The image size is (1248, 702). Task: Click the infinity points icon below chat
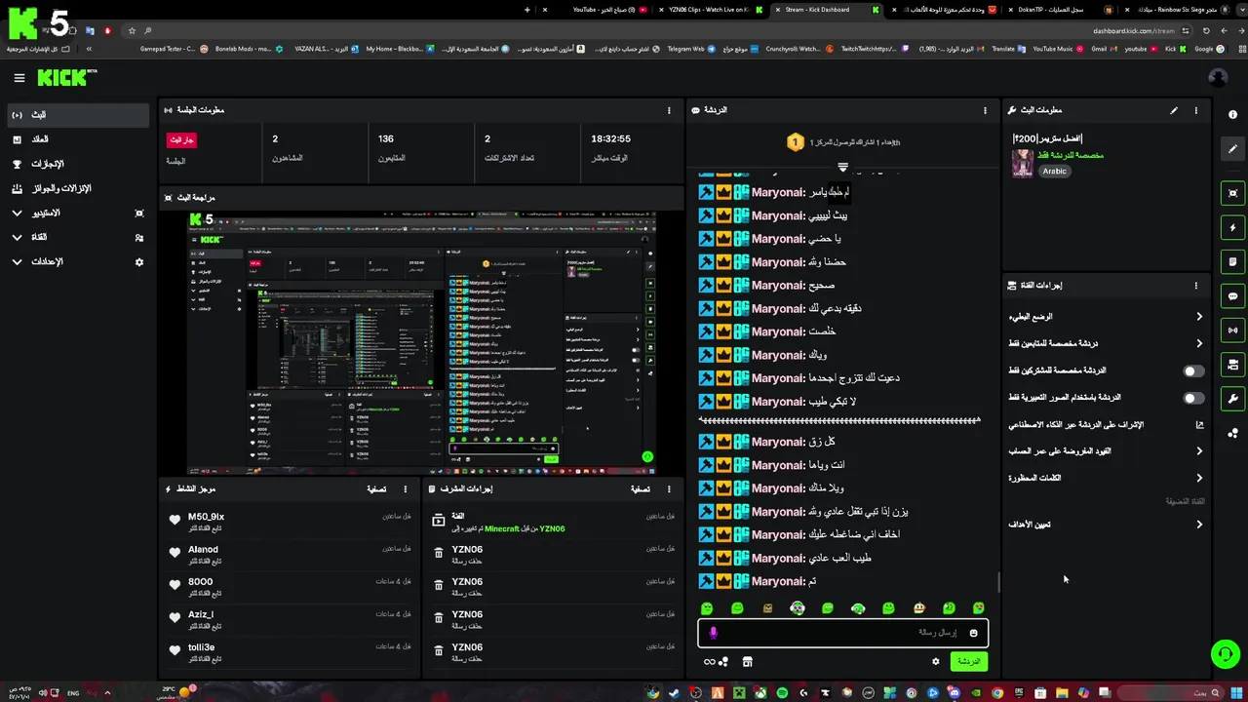click(x=716, y=661)
